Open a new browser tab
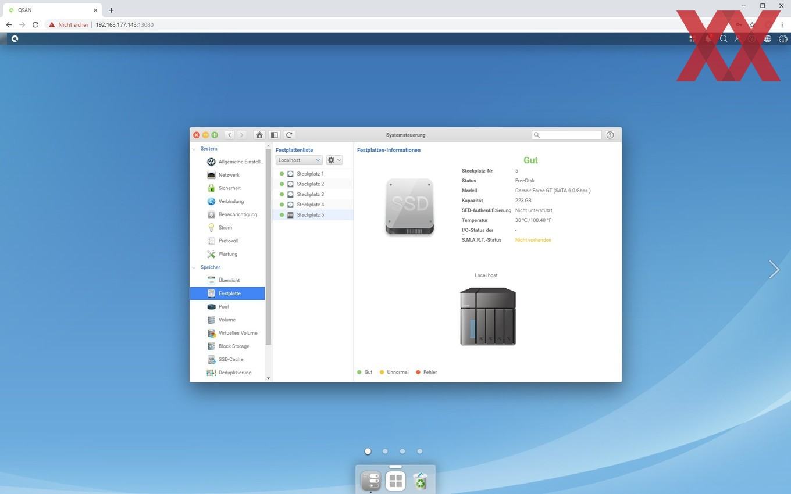Viewport: 791px width, 494px height. click(x=111, y=10)
